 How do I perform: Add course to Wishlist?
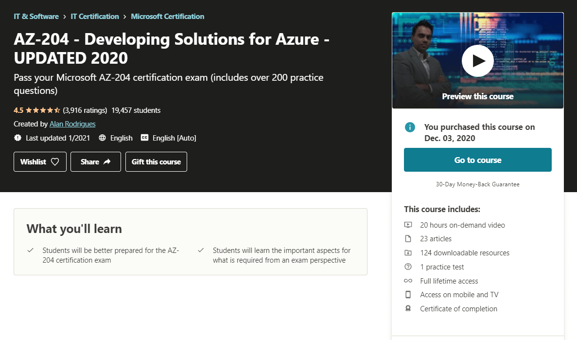40,161
